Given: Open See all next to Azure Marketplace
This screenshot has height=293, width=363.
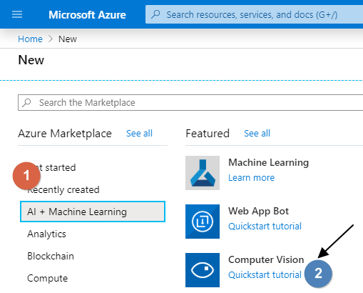Looking at the screenshot, I should point(139,134).
